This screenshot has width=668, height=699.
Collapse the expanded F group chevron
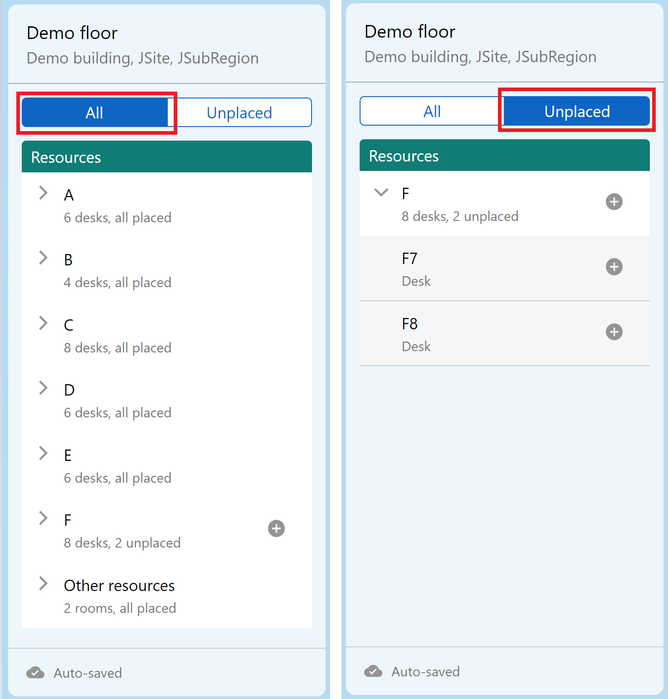tap(381, 192)
